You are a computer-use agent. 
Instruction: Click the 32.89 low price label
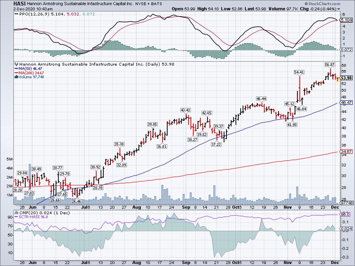(121, 165)
